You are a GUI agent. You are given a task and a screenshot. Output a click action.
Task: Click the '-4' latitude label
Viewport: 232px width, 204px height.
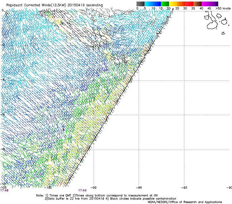pos(3,79)
